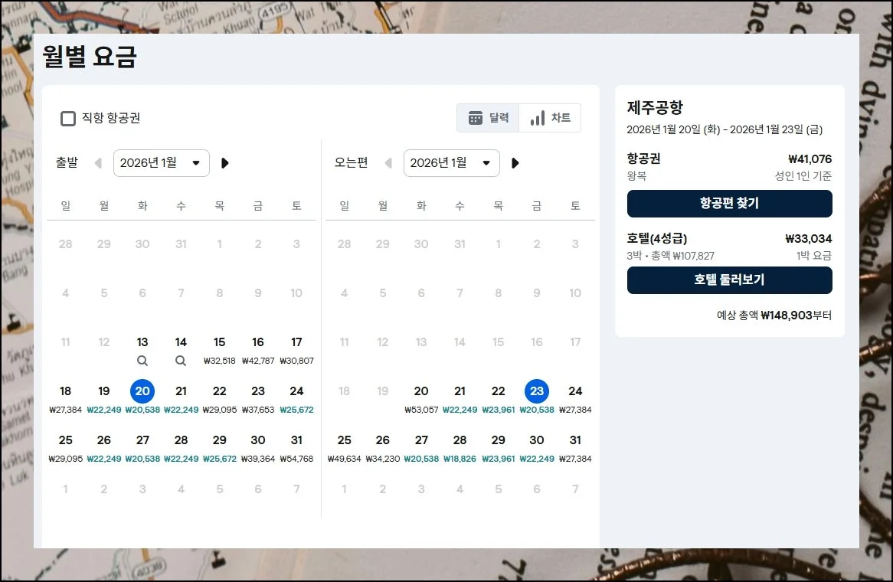Click the magnifier icon under departure date 14
The height and width of the screenshot is (582, 893).
tap(181, 361)
